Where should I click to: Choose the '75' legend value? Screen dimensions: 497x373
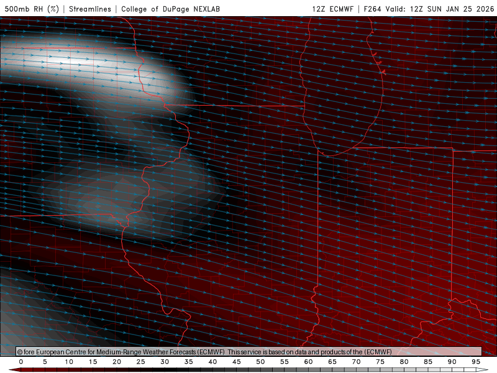tap(380, 362)
